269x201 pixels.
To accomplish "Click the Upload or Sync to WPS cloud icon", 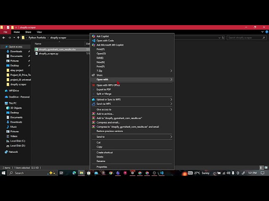I will pyautogui.click(x=93, y=100).
